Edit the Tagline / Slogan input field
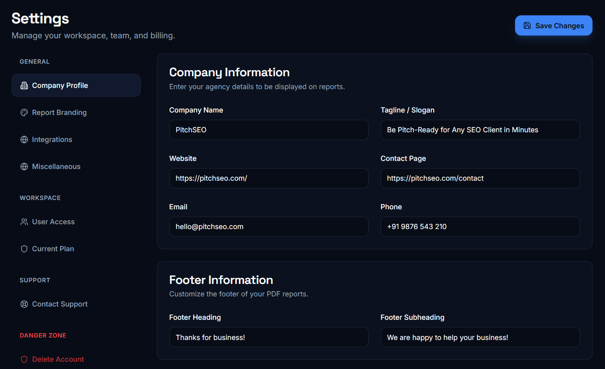This screenshot has height=369, width=605. tap(480, 130)
